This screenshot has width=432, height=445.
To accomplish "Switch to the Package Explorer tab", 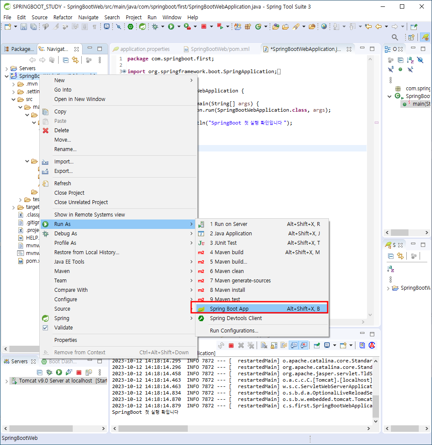I will [19, 49].
